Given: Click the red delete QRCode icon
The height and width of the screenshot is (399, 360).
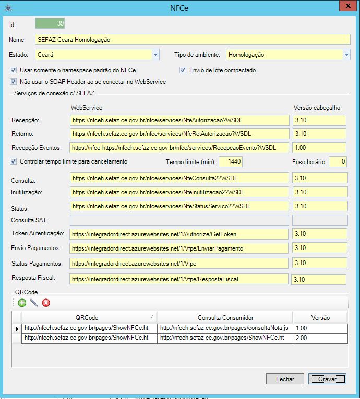Looking at the screenshot, I should (x=46, y=303).
